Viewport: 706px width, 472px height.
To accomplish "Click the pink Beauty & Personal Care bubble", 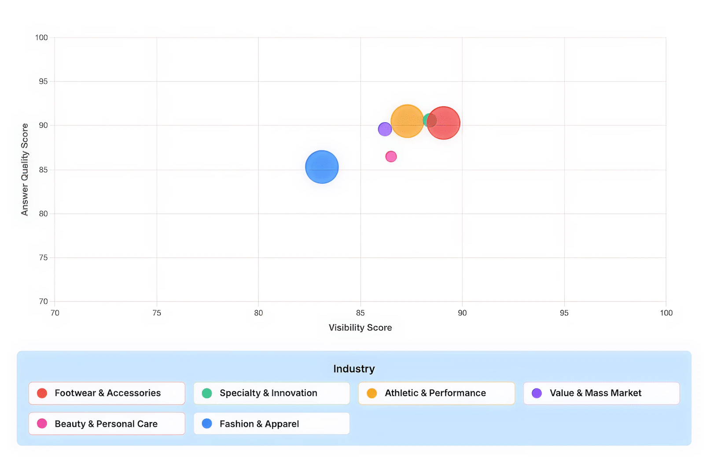I will pos(391,156).
